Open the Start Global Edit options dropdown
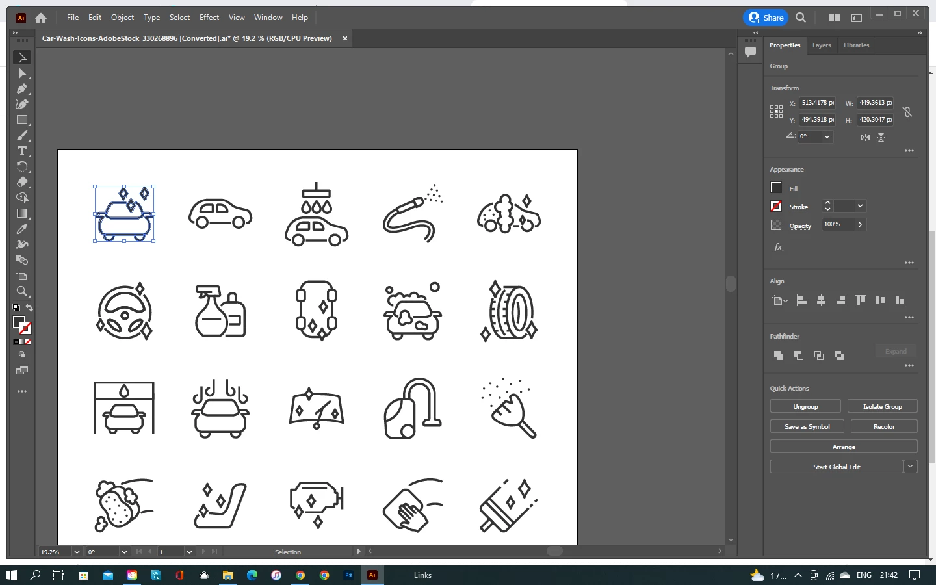This screenshot has height=585, width=936. [x=911, y=467]
